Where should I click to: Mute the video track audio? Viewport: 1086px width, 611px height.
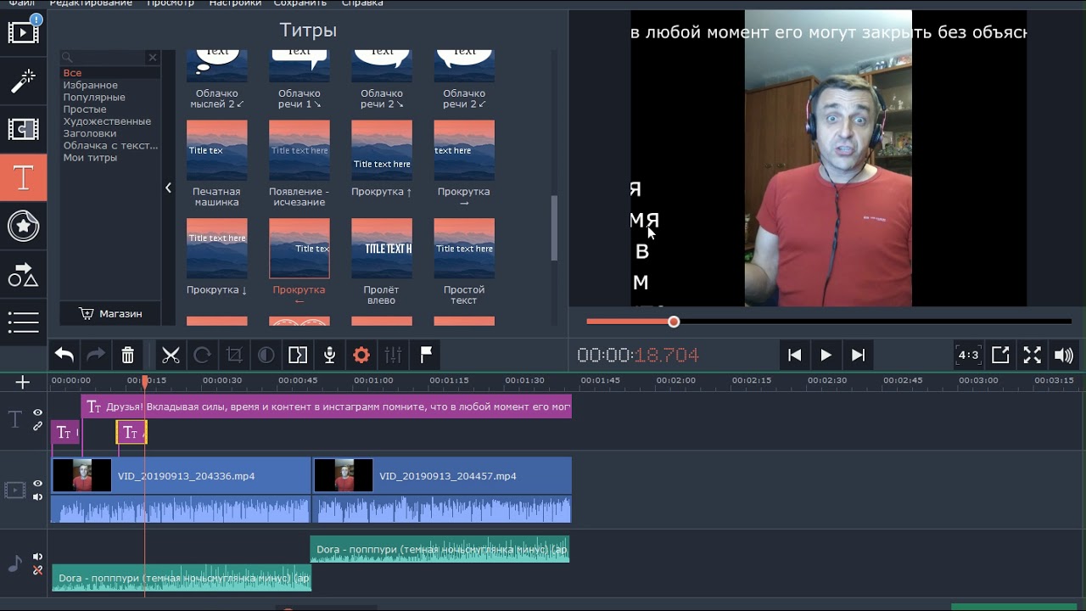click(37, 497)
